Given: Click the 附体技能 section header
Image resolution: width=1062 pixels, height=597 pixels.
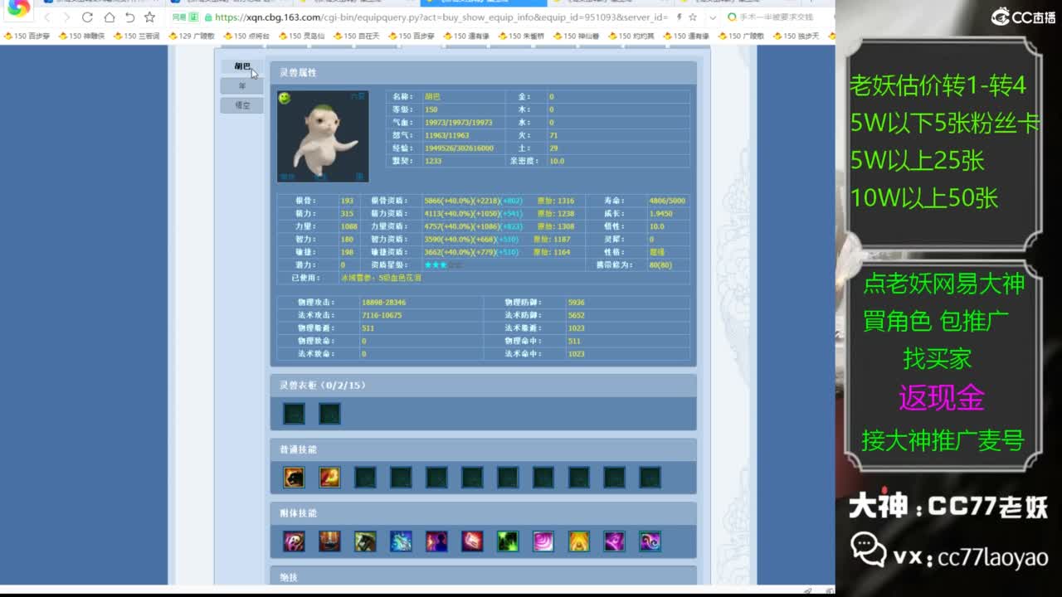Looking at the screenshot, I should pyautogui.click(x=483, y=513).
